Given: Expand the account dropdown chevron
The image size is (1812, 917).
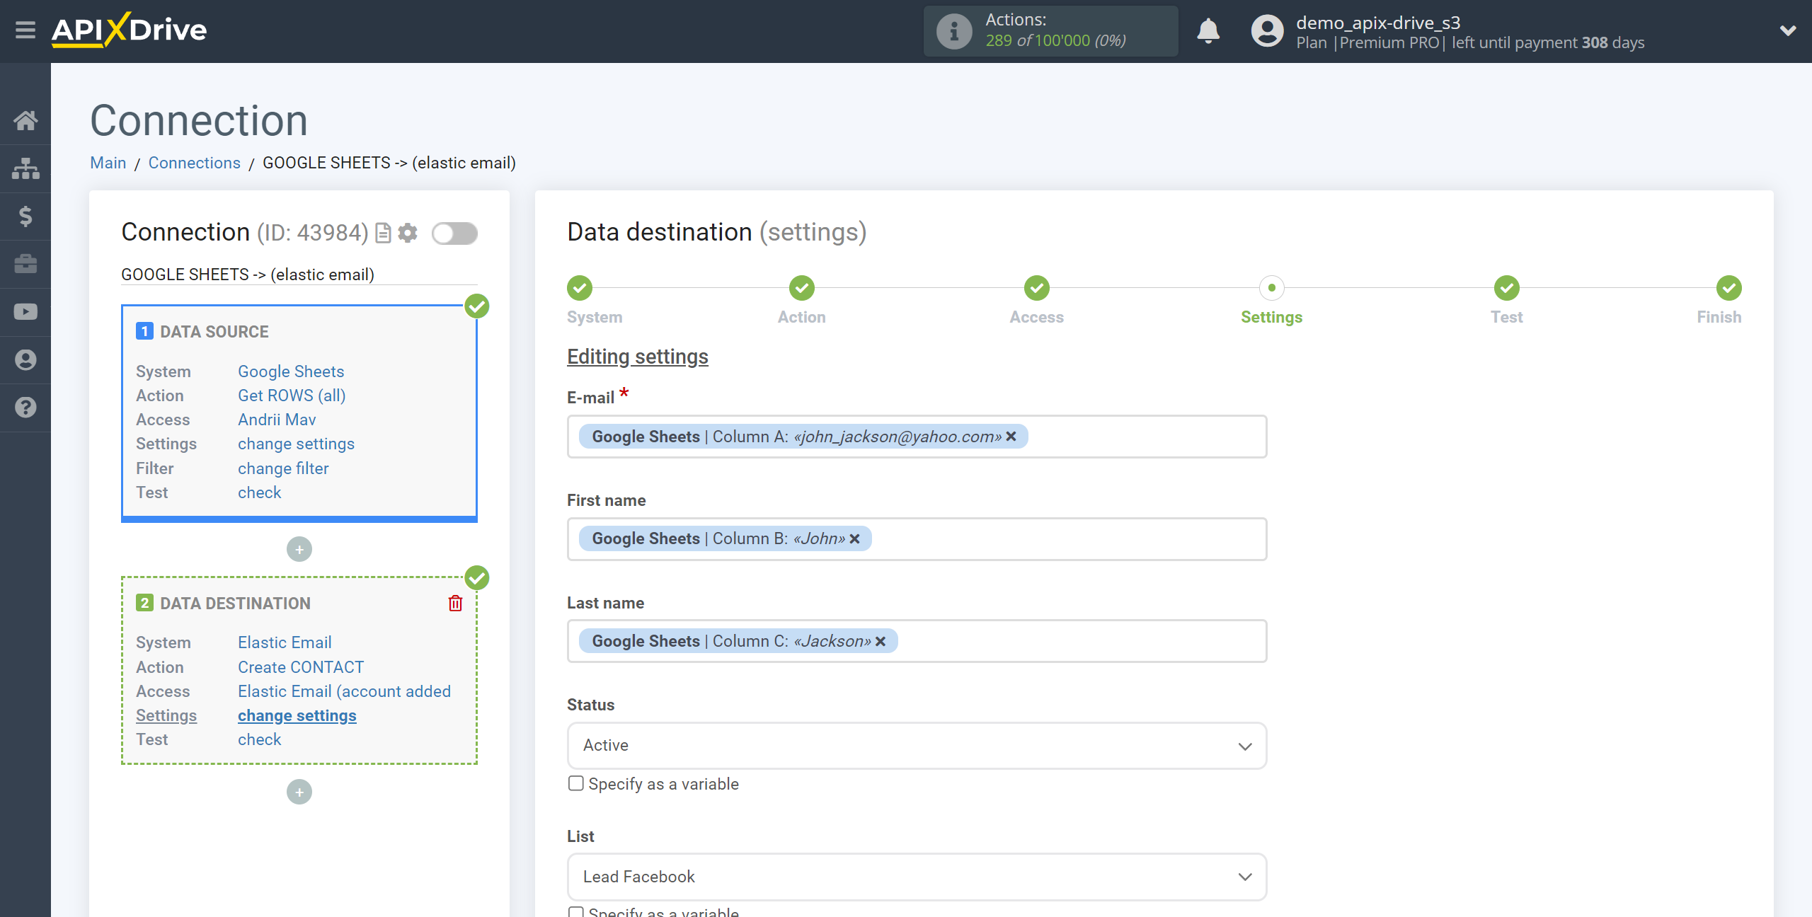Looking at the screenshot, I should coord(1788,30).
